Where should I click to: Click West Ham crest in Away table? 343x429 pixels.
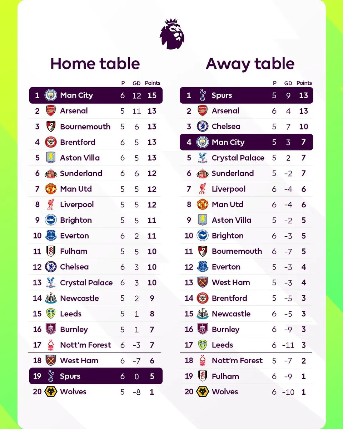(x=203, y=282)
